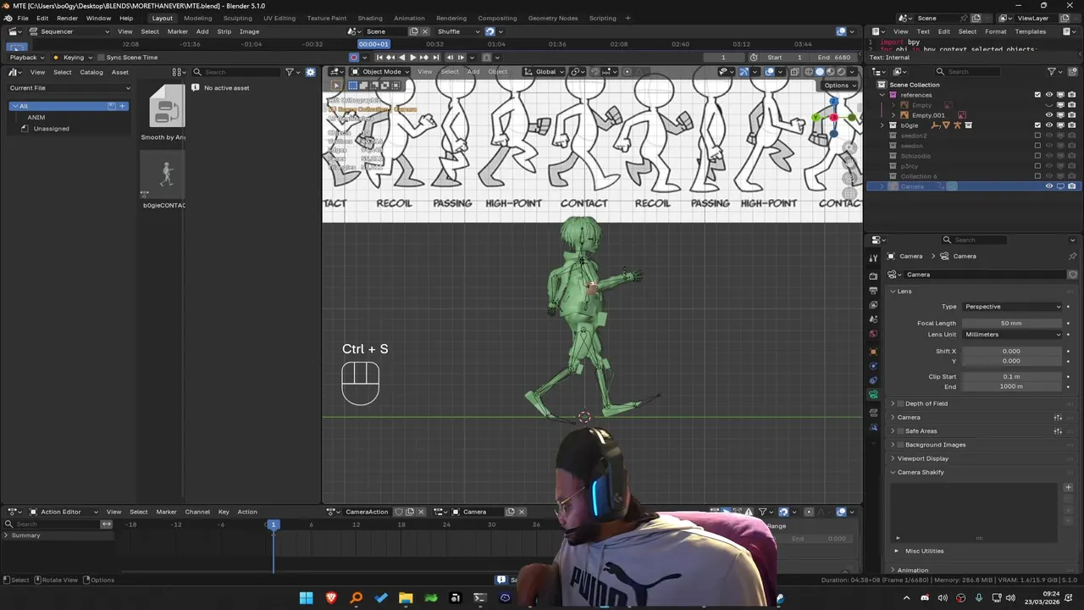
Task: Jump to the end frame
Action: 436,58
